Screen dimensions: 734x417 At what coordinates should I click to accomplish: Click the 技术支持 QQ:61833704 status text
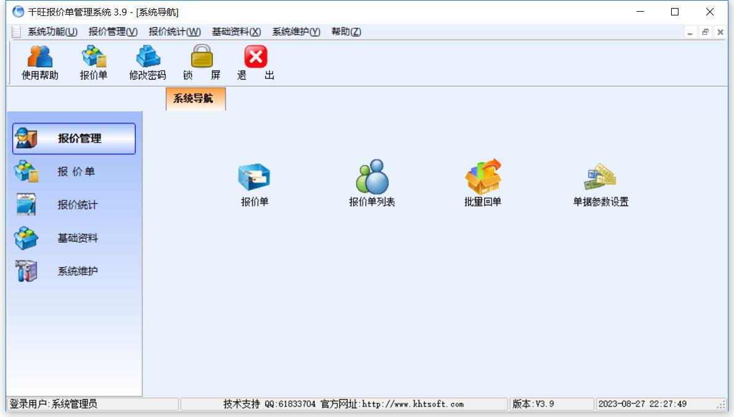pyautogui.click(x=270, y=404)
